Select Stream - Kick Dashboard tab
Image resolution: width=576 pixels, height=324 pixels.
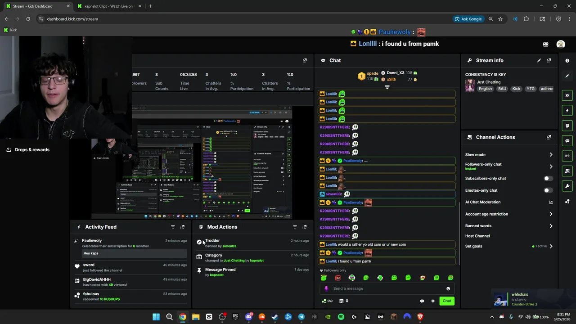37,6
